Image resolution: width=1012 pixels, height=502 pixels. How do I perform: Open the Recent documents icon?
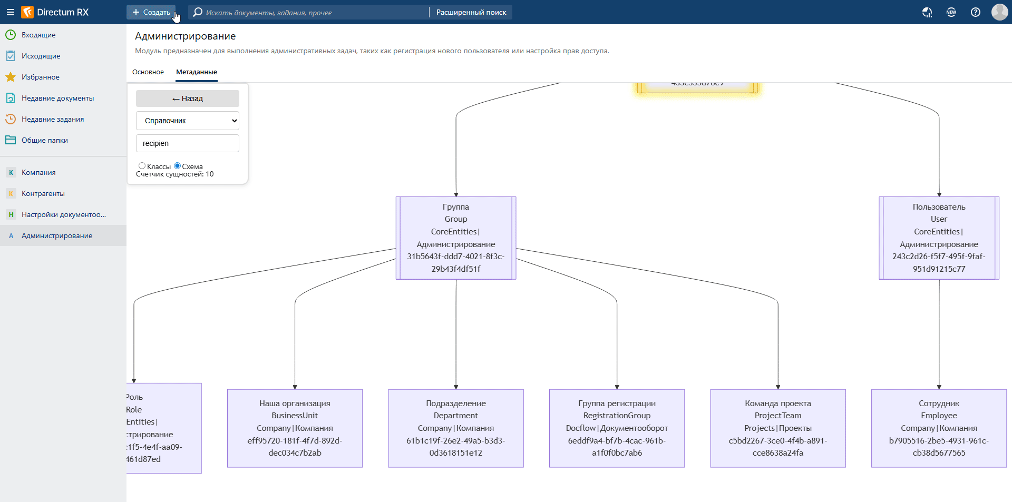pos(11,98)
